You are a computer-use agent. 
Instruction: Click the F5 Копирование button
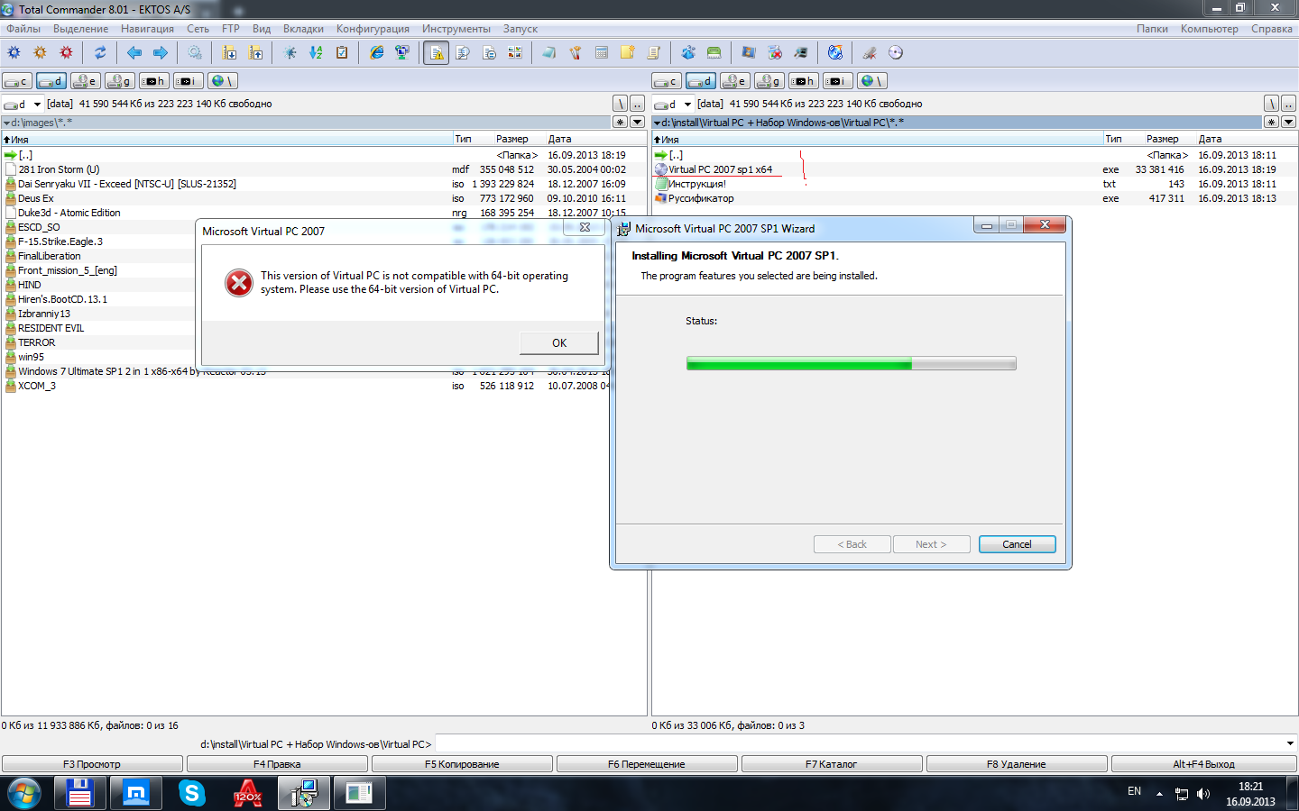pos(462,764)
